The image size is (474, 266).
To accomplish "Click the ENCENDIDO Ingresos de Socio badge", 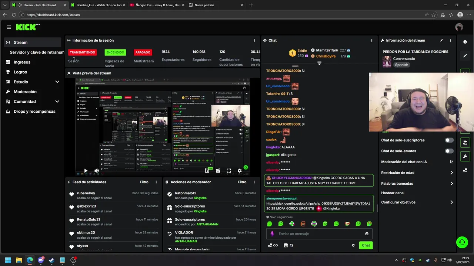I will pyautogui.click(x=115, y=52).
